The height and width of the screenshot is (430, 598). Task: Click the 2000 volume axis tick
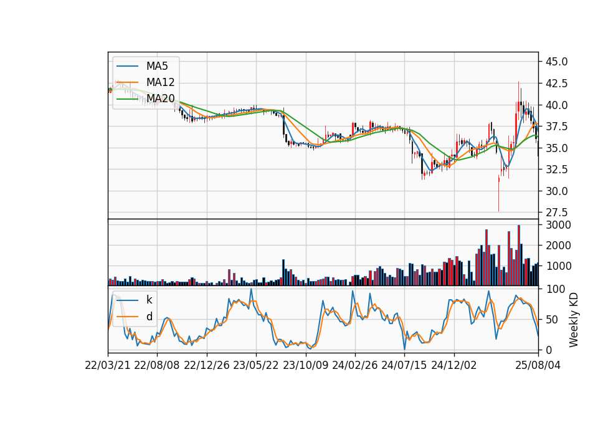click(x=558, y=246)
